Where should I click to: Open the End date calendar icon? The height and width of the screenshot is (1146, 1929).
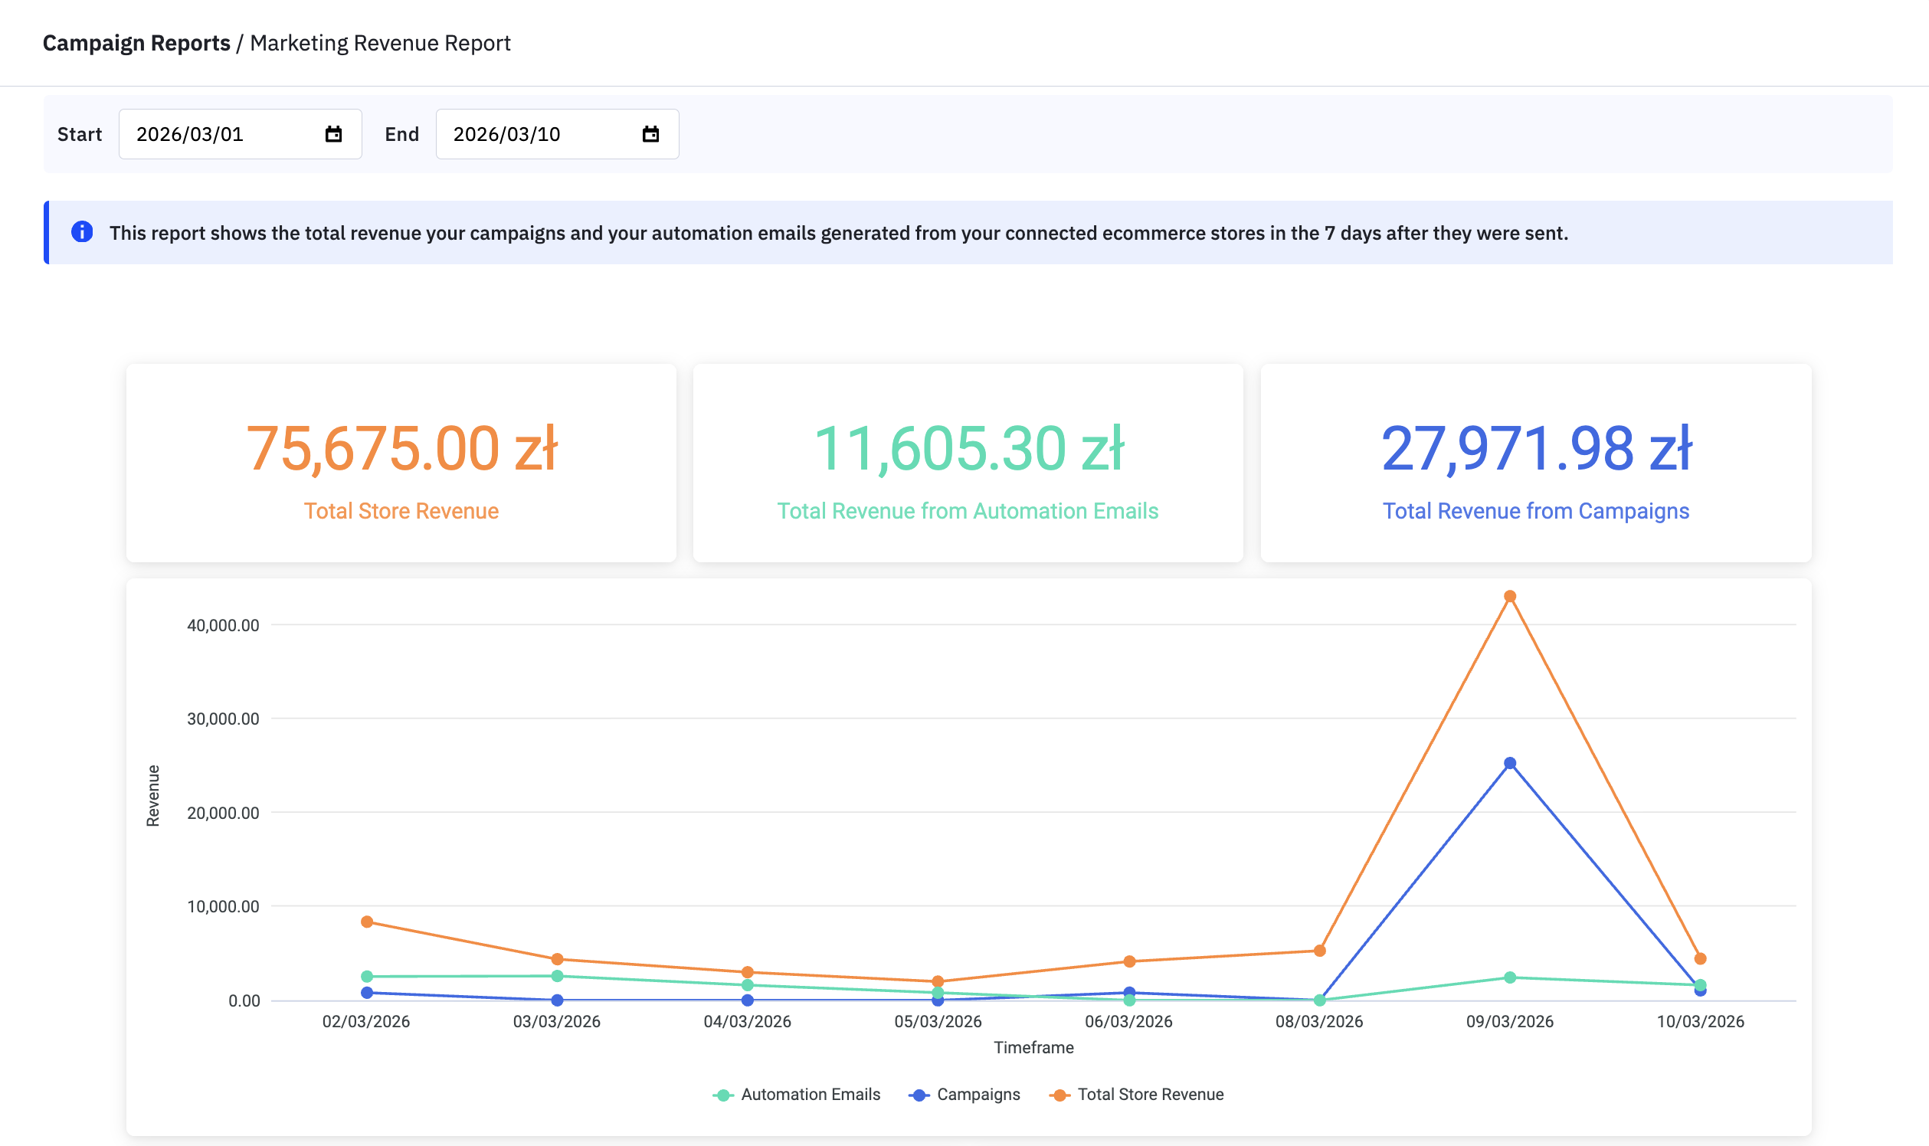650,134
